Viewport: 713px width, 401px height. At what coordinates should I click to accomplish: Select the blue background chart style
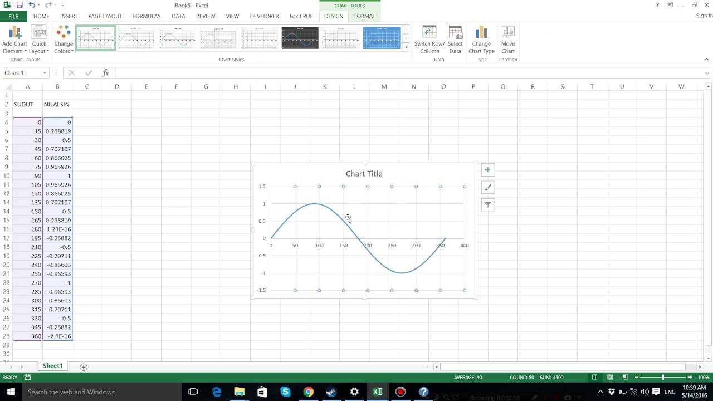[x=382, y=38]
